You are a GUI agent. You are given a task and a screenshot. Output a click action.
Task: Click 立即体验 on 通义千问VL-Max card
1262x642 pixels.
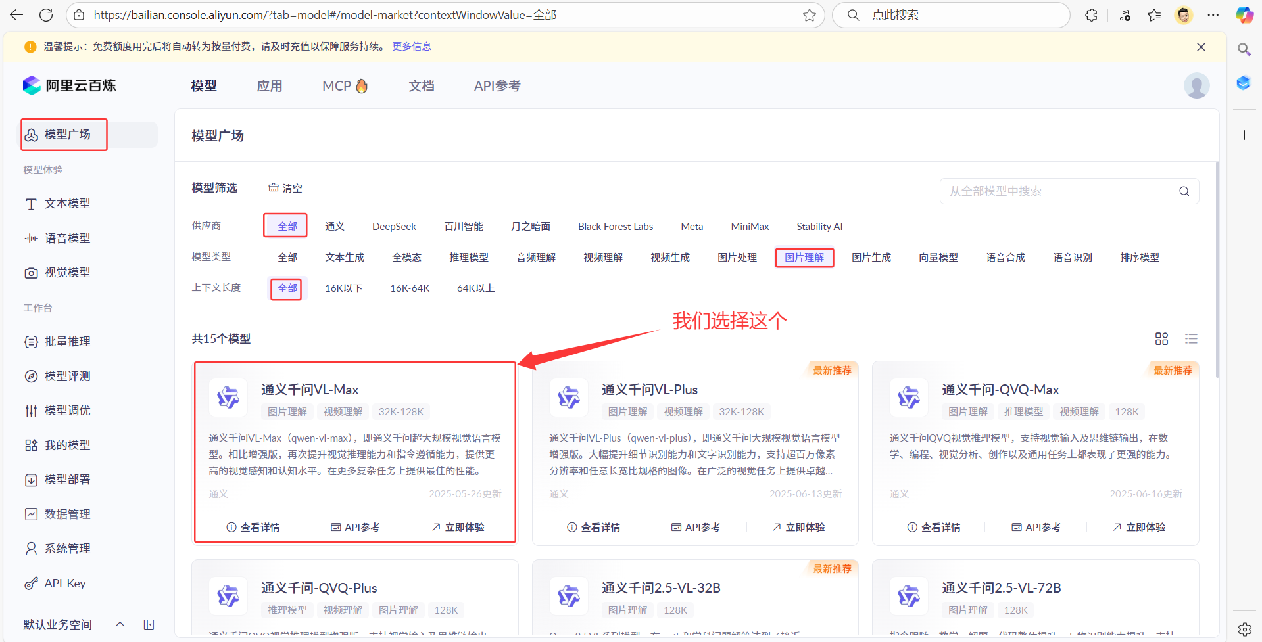[x=458, y=527]
